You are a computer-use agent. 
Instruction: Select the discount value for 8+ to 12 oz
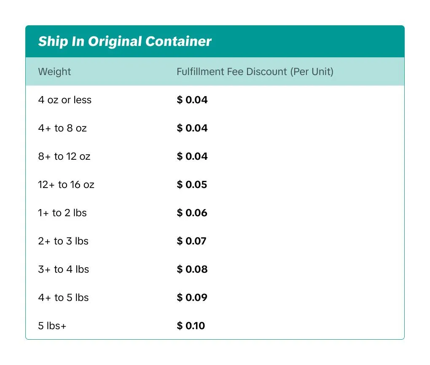point(192,156)
